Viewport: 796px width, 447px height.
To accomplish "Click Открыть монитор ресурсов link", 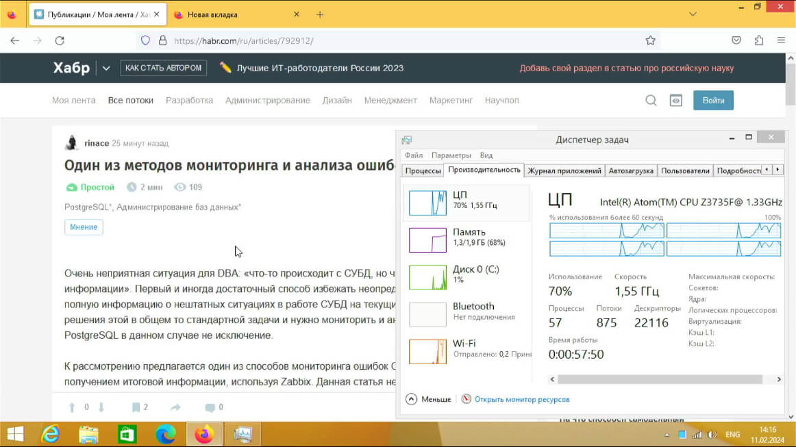I will tap(522, 399).
